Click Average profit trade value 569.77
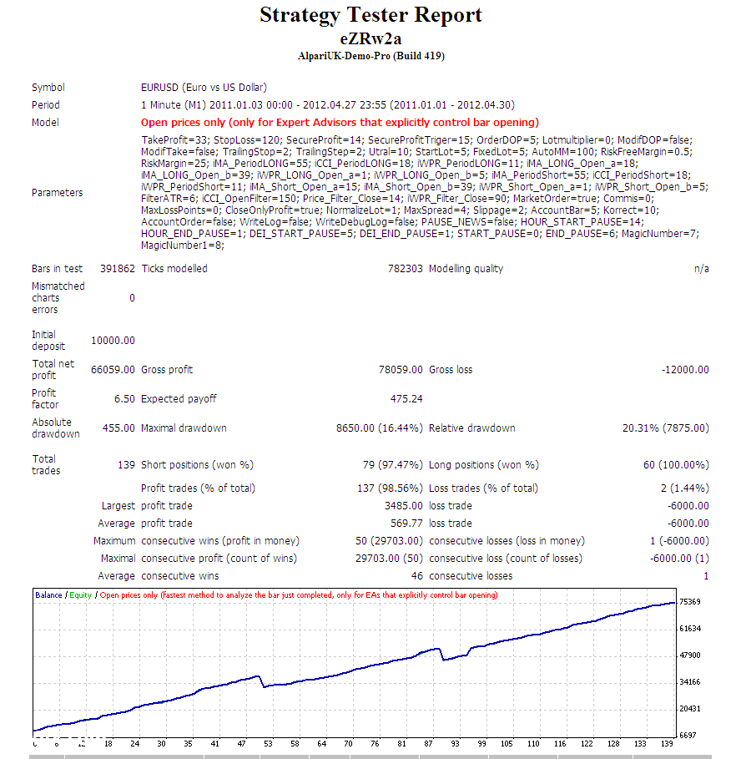This screenshot has height=759, width=741. (x=406, y=524)
